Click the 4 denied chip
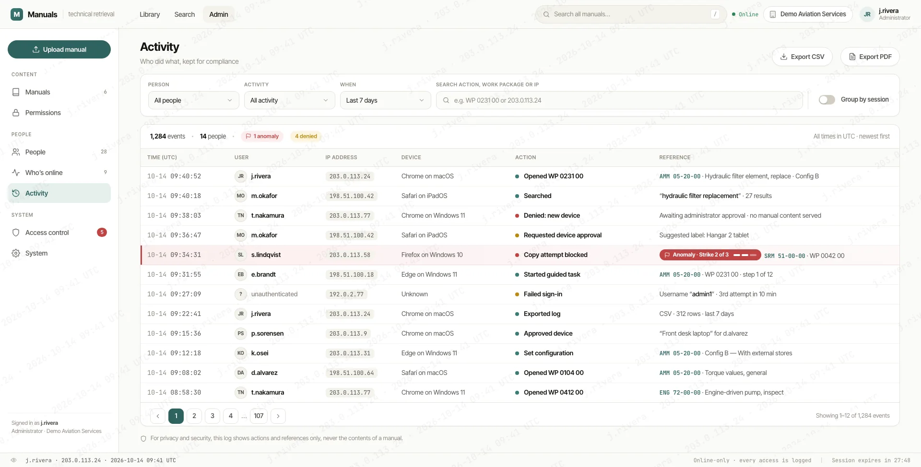921x467 pixels. click(306, 136)
